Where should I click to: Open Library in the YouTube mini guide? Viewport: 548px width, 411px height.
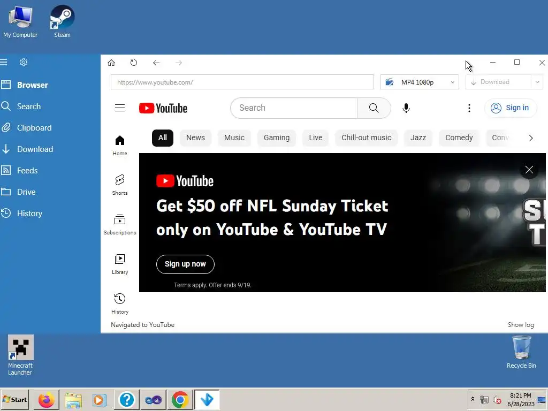119,264
